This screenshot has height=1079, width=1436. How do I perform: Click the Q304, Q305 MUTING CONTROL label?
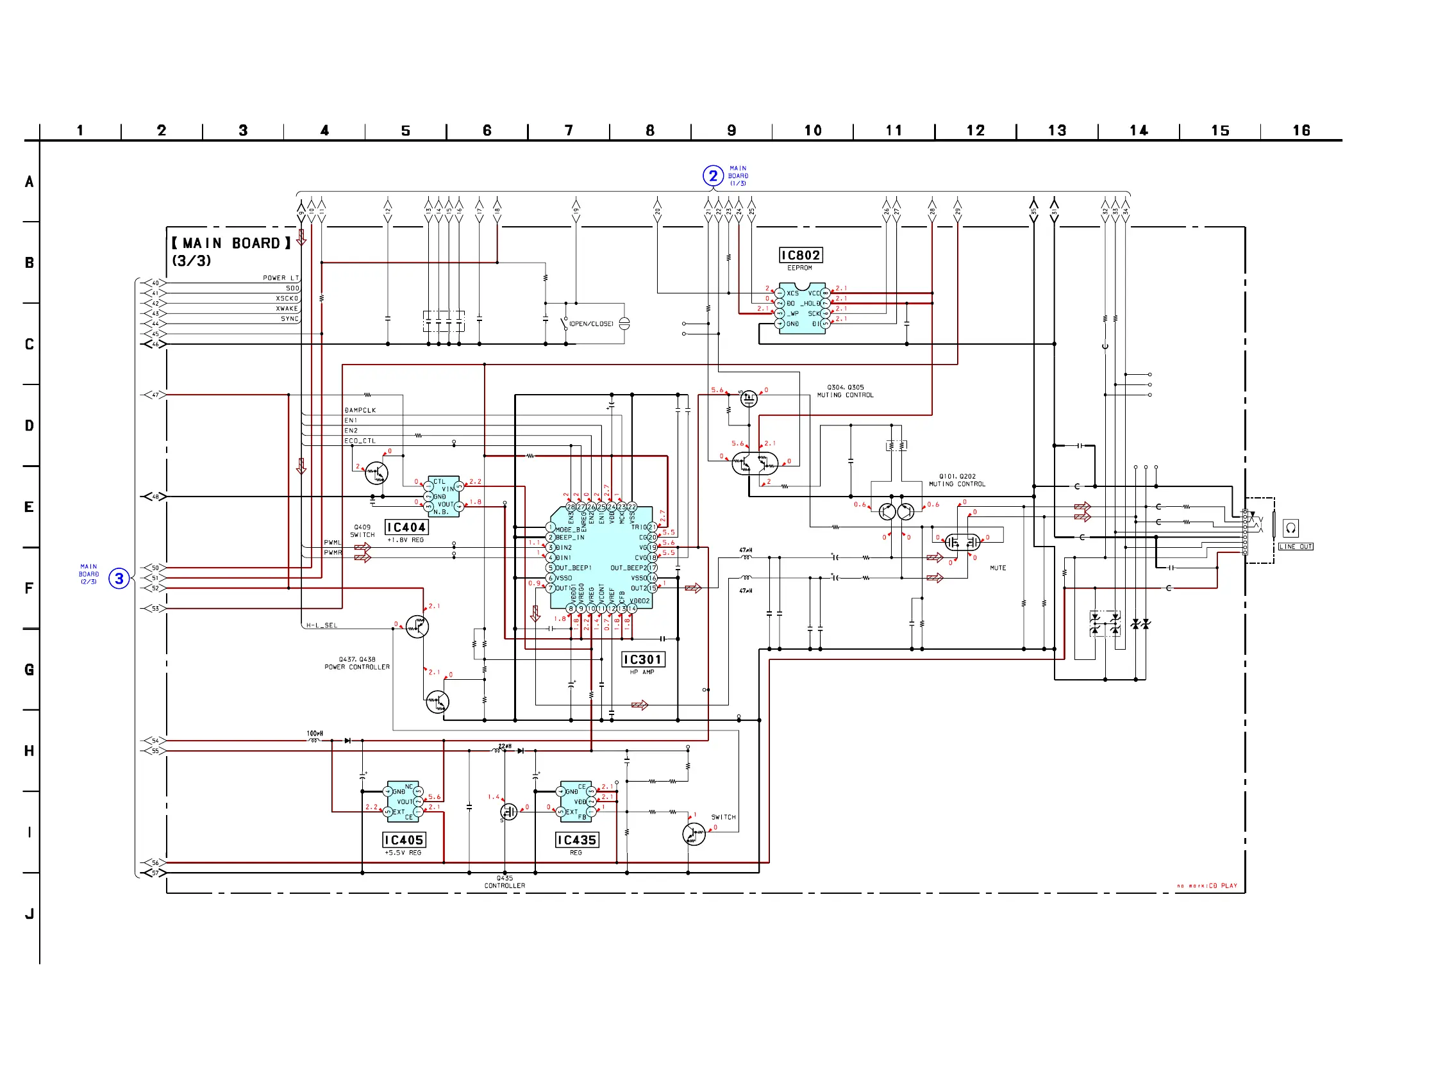coord(844,391)
